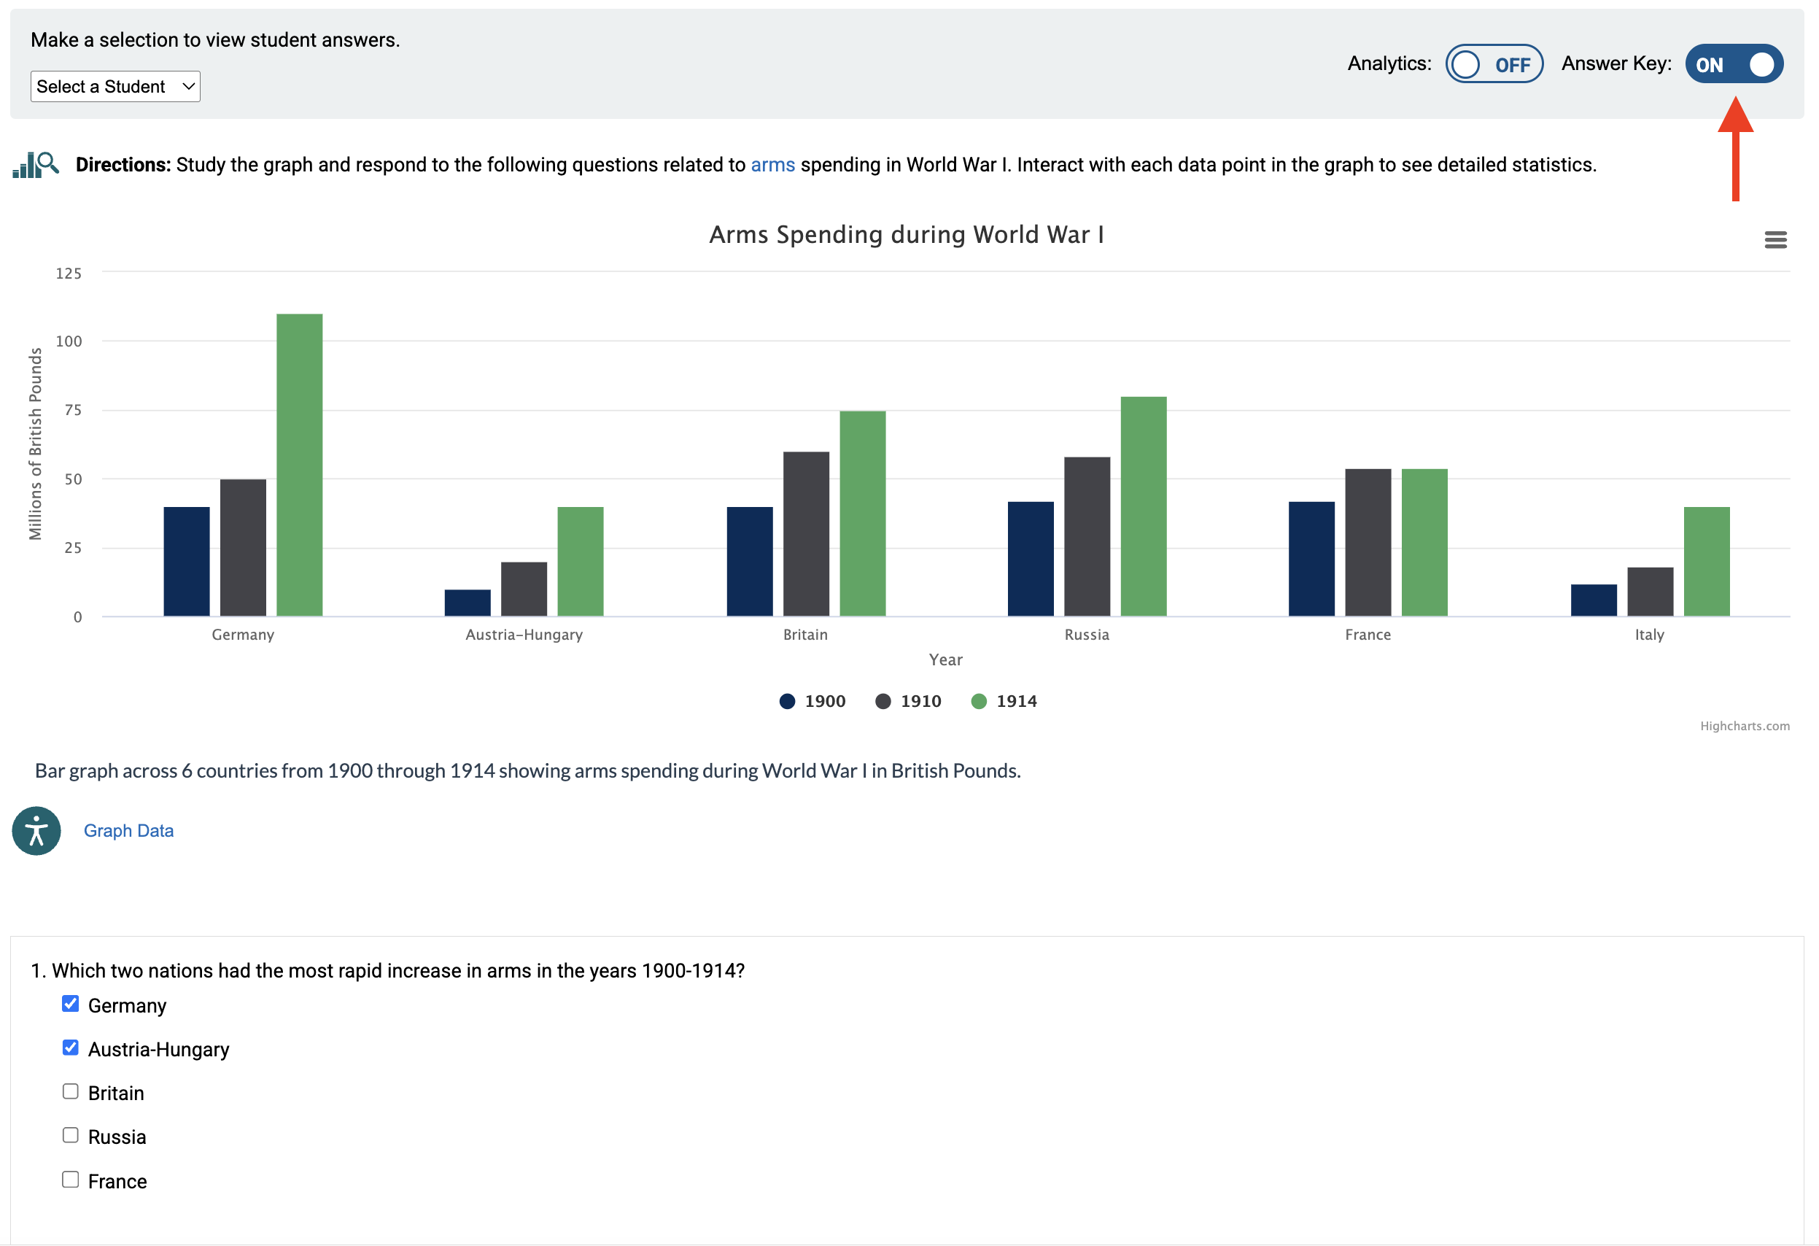The image size is (1819, 1246).
Task: Check the France checkbox
Action: (71, 1180)
